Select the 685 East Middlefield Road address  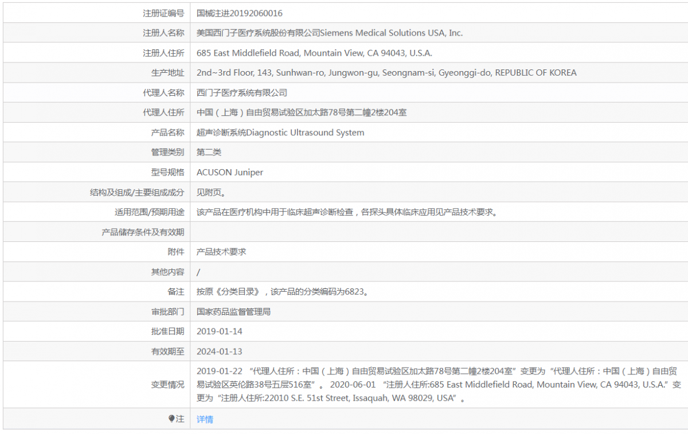tap(314, 53)
